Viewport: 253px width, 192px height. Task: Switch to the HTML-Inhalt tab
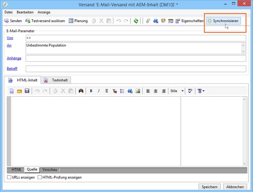click(x=23, y=80)
